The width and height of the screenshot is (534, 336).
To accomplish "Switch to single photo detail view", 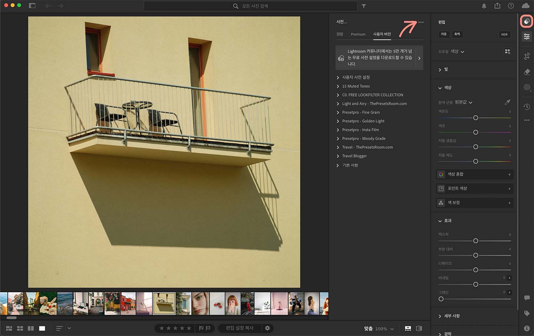I will point(42,329).
